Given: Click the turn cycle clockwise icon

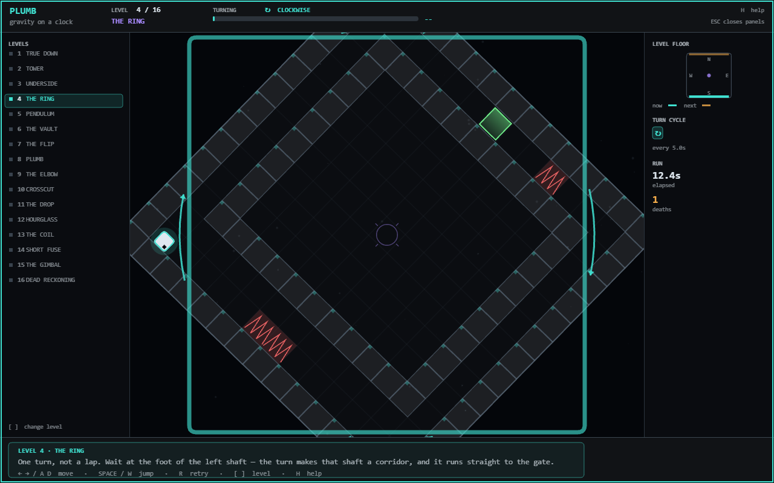Looking at the screenshot, I should click(x=658, y=133).
